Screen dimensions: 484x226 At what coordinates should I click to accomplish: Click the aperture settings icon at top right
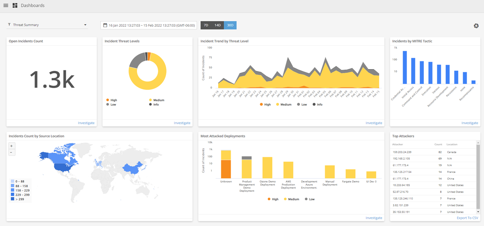476,26
